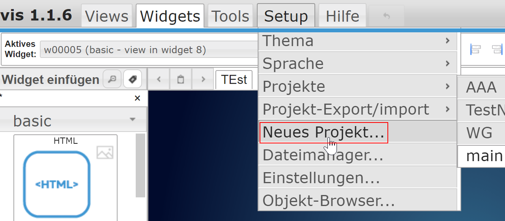Clear the widget filter with X

click(x=137, y=98)
